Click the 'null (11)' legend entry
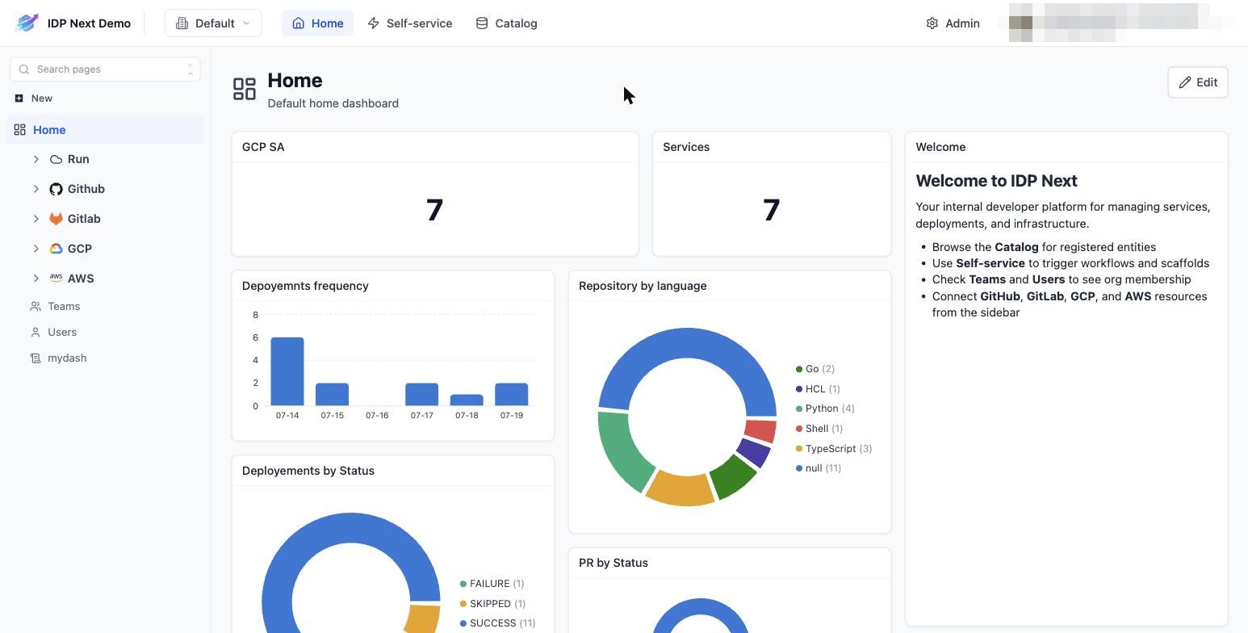This screenshot has width=1248, height=633. click(x=819, y=468)
